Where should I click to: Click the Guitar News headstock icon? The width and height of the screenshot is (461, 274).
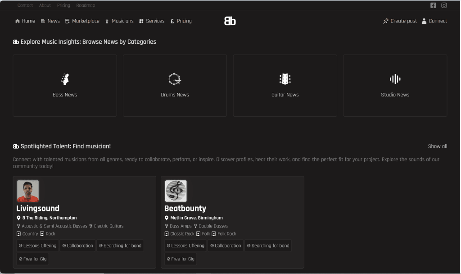tap(285, 79)
